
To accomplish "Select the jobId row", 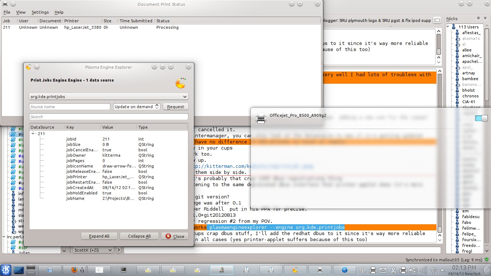I will point(109,139).
